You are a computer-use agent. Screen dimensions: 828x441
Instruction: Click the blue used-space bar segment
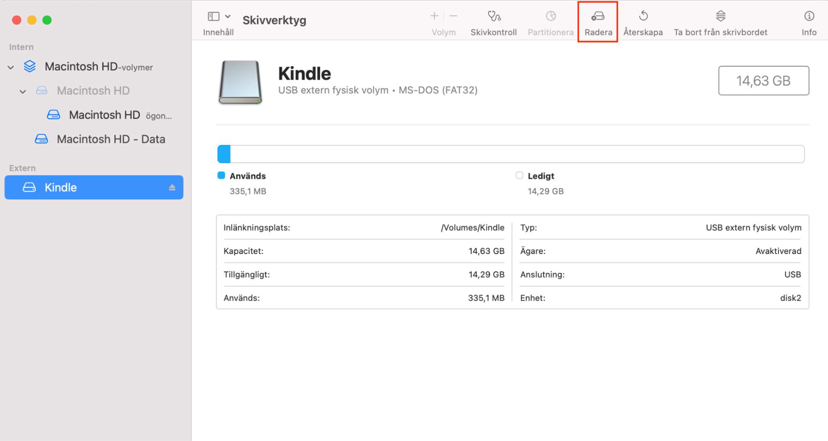coord(224,154)
